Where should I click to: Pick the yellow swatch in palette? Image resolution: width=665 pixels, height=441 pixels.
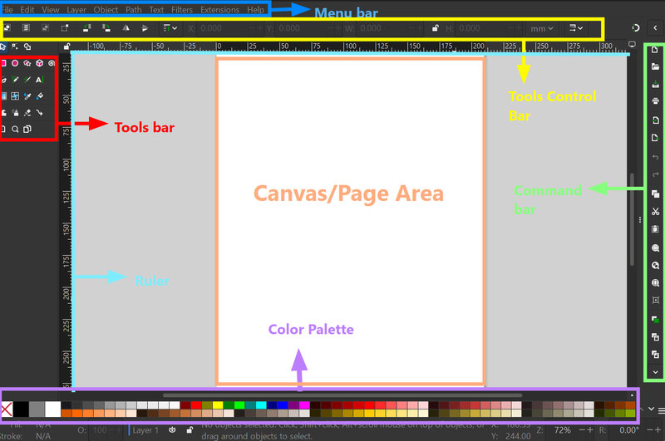(218, 405)
